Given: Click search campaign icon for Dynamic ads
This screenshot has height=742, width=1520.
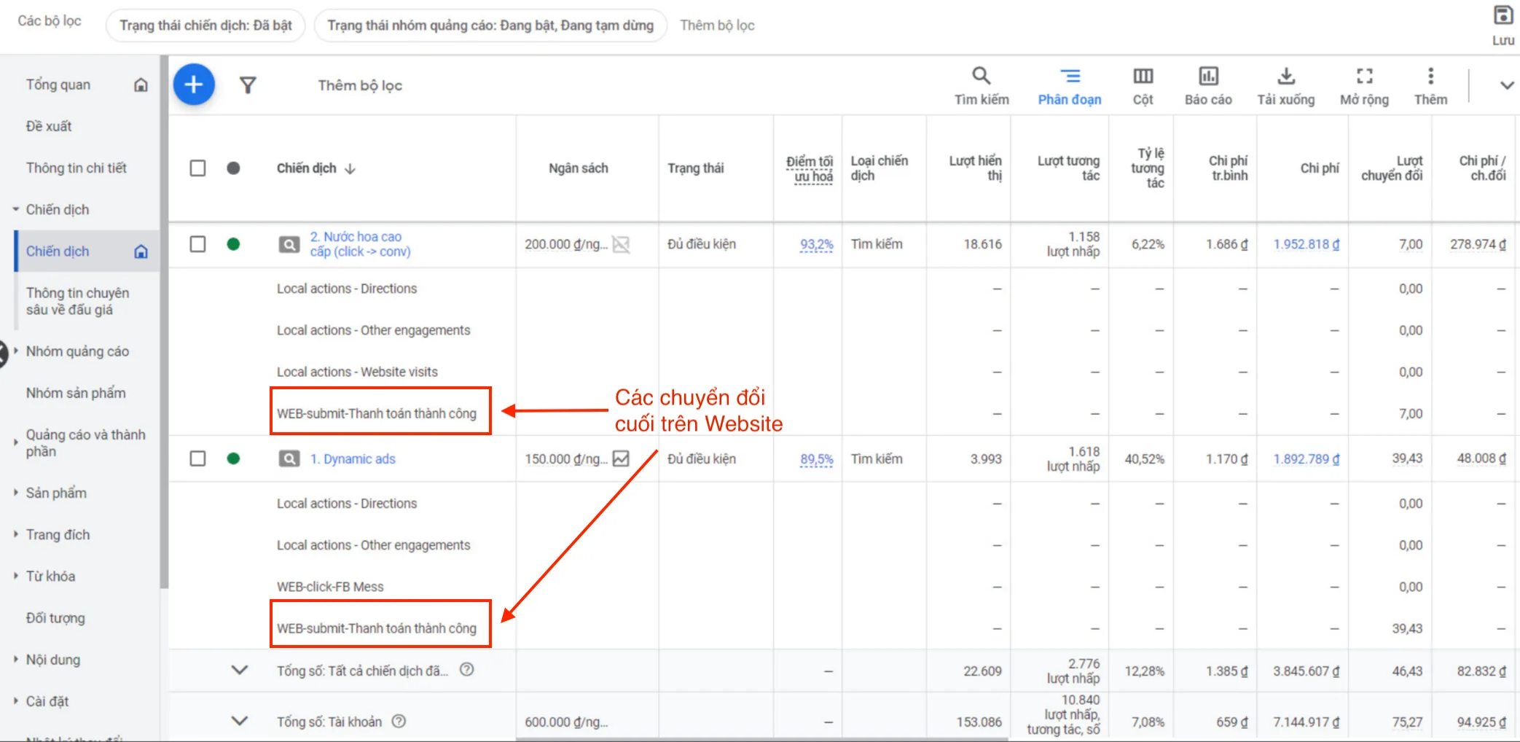Looking at the screenshot, I should [289, 458].
